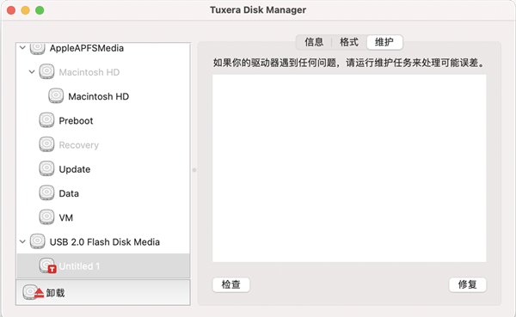Click the USB 2.0 Flash Disk Media icon
The width and height of the screenshot is (516, 317).
tap(38, 241)
